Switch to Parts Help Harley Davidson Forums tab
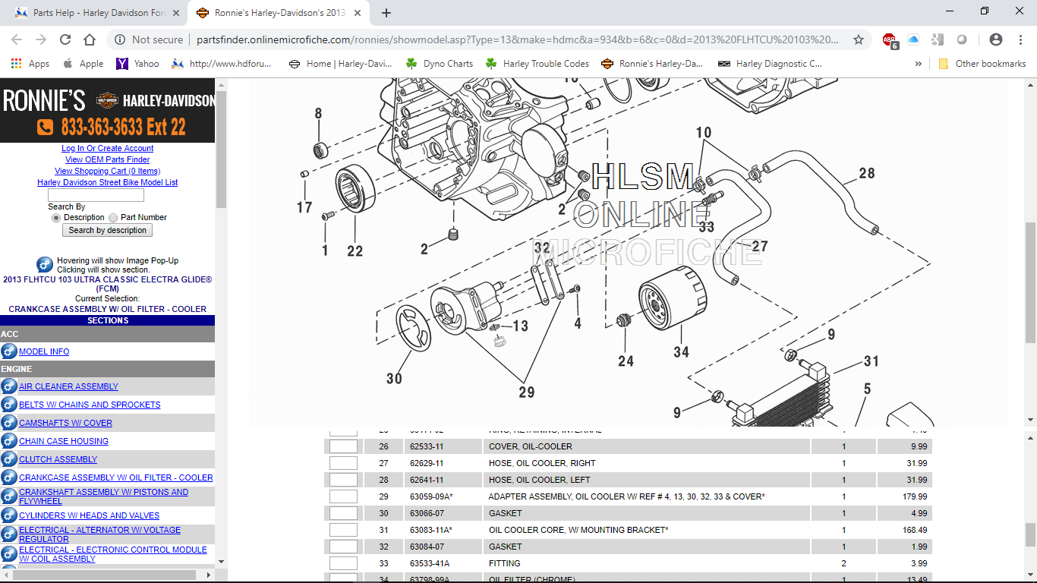Screen dimensions: 1037x583 (x=97, y=13)
